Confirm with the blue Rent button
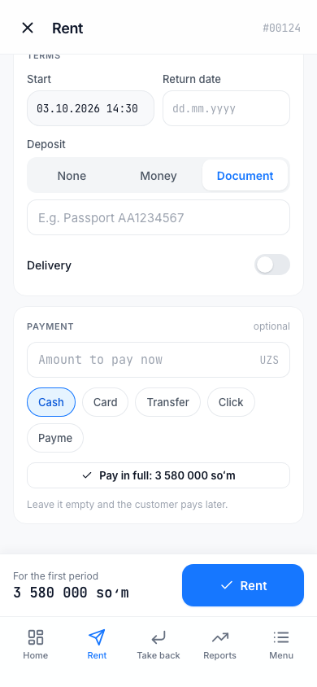The width and height of the screenshot is (317, 687). click(243, 585)
